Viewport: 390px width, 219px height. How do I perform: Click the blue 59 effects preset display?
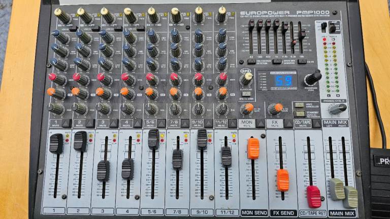click(x=284, y=81)
